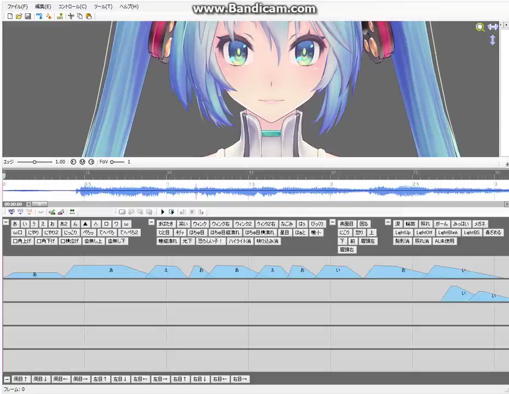The image size is (509, 394).
Task: Click the てへぺろ2 morph button
Action: click(129, 233)
